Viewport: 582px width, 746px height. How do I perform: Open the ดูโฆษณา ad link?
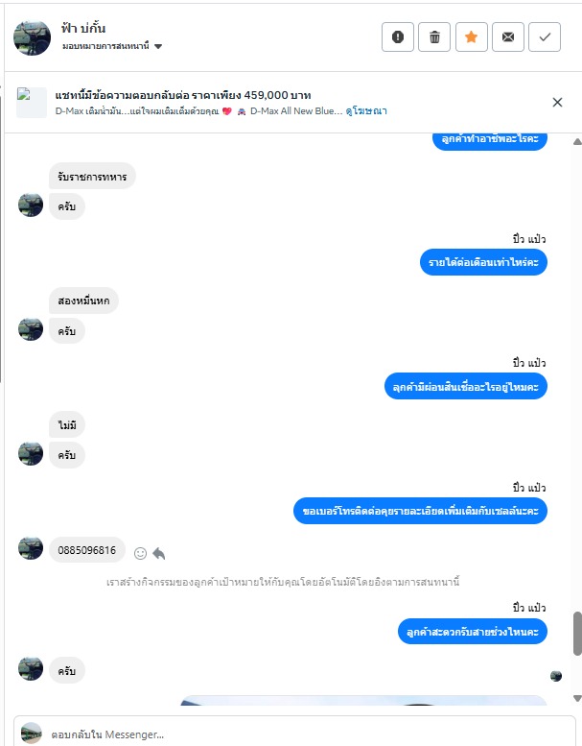click(366, 110)
